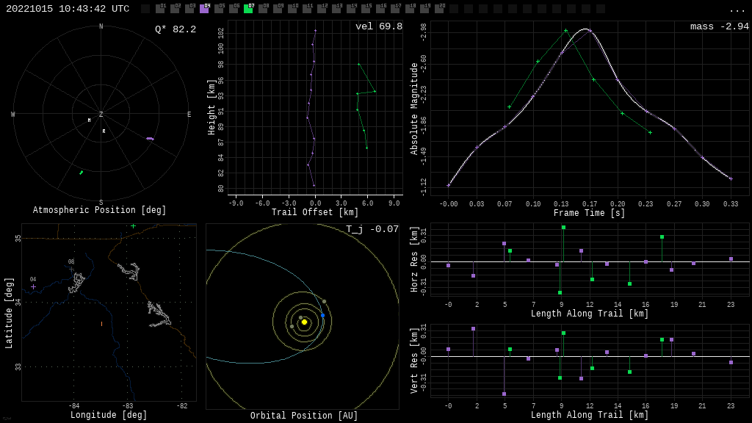Viewport: 752px width, 423px height.
Task: Click the planet dot above Earth on outer orbit
Action: pyautogui.click(x=324, y=302)
